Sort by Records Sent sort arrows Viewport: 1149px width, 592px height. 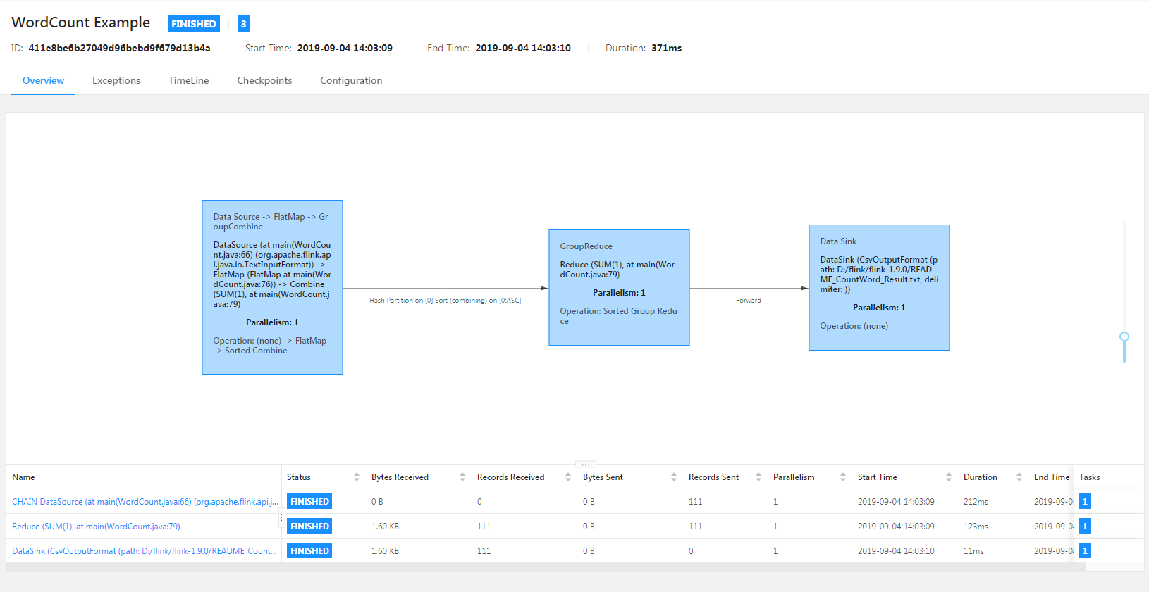[x=758, y=477]
